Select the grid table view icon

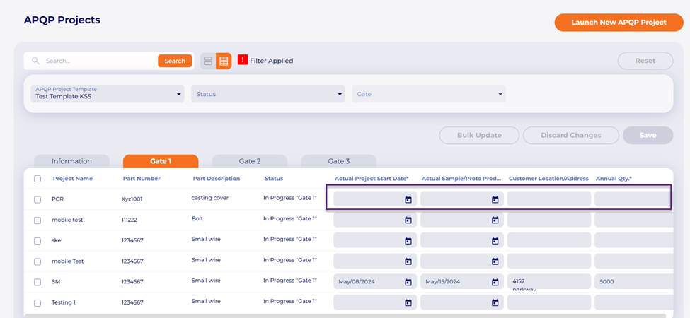click(x=224, y=61)
